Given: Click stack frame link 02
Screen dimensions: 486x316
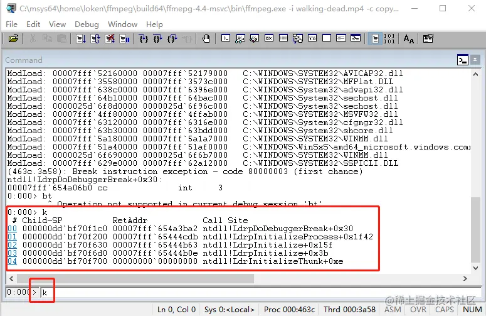Looking at the screenshot, I should click(12, 245).
